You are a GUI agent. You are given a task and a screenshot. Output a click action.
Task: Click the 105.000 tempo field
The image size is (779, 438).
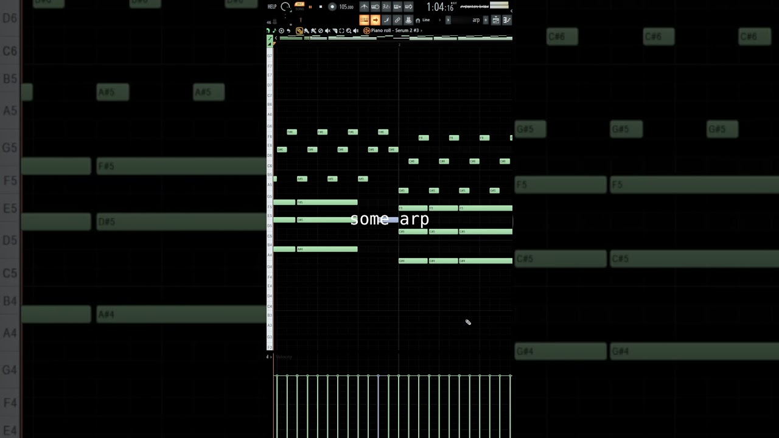click(346, 7)
